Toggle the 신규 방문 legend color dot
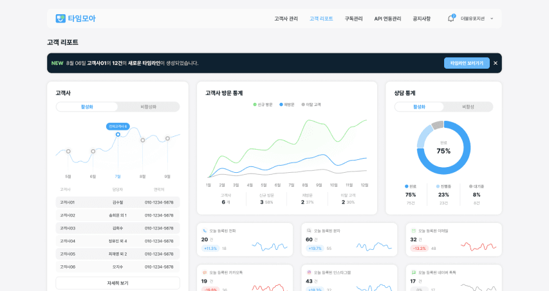 (x=255, y=104)
